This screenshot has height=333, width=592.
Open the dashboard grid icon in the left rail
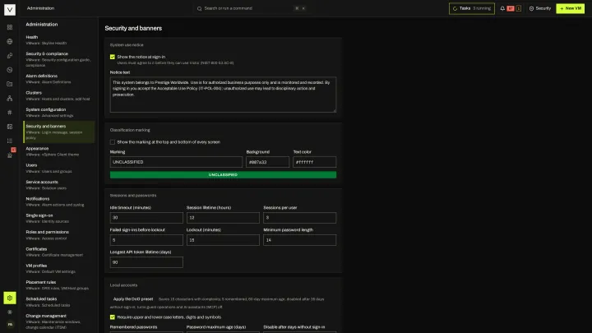10,27
